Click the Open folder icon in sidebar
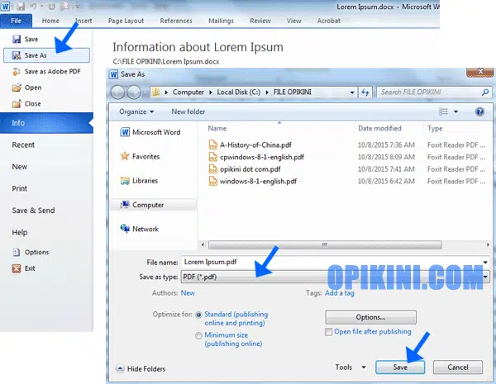The height and width of the screenshot is (384, 496). (x=16, y=88)
